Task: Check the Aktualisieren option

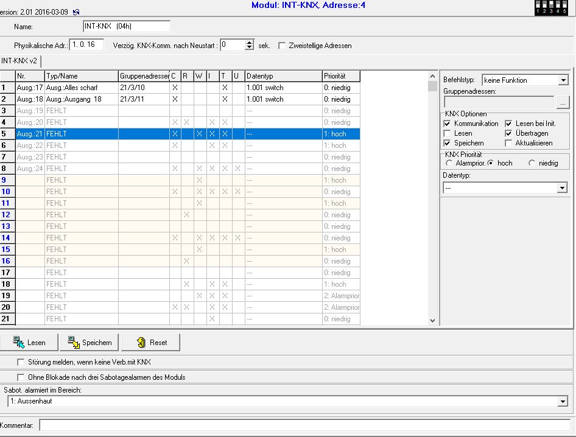Action: pyautogui.click(x=510, y=143)
